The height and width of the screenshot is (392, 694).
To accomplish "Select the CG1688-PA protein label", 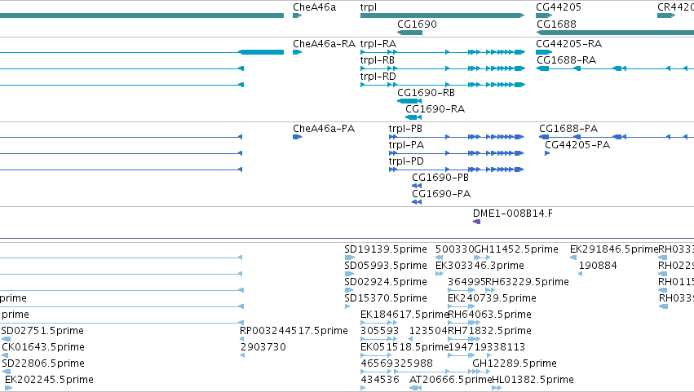I will tap(568, 129).
